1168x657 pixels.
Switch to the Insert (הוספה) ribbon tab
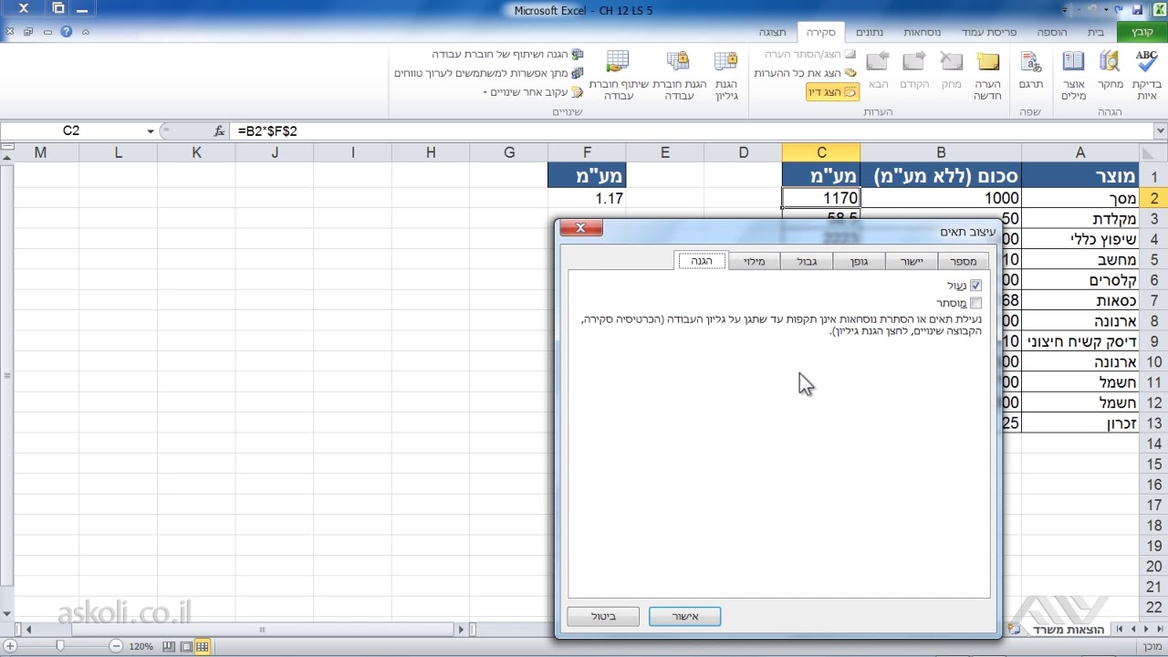(1052, 32)
